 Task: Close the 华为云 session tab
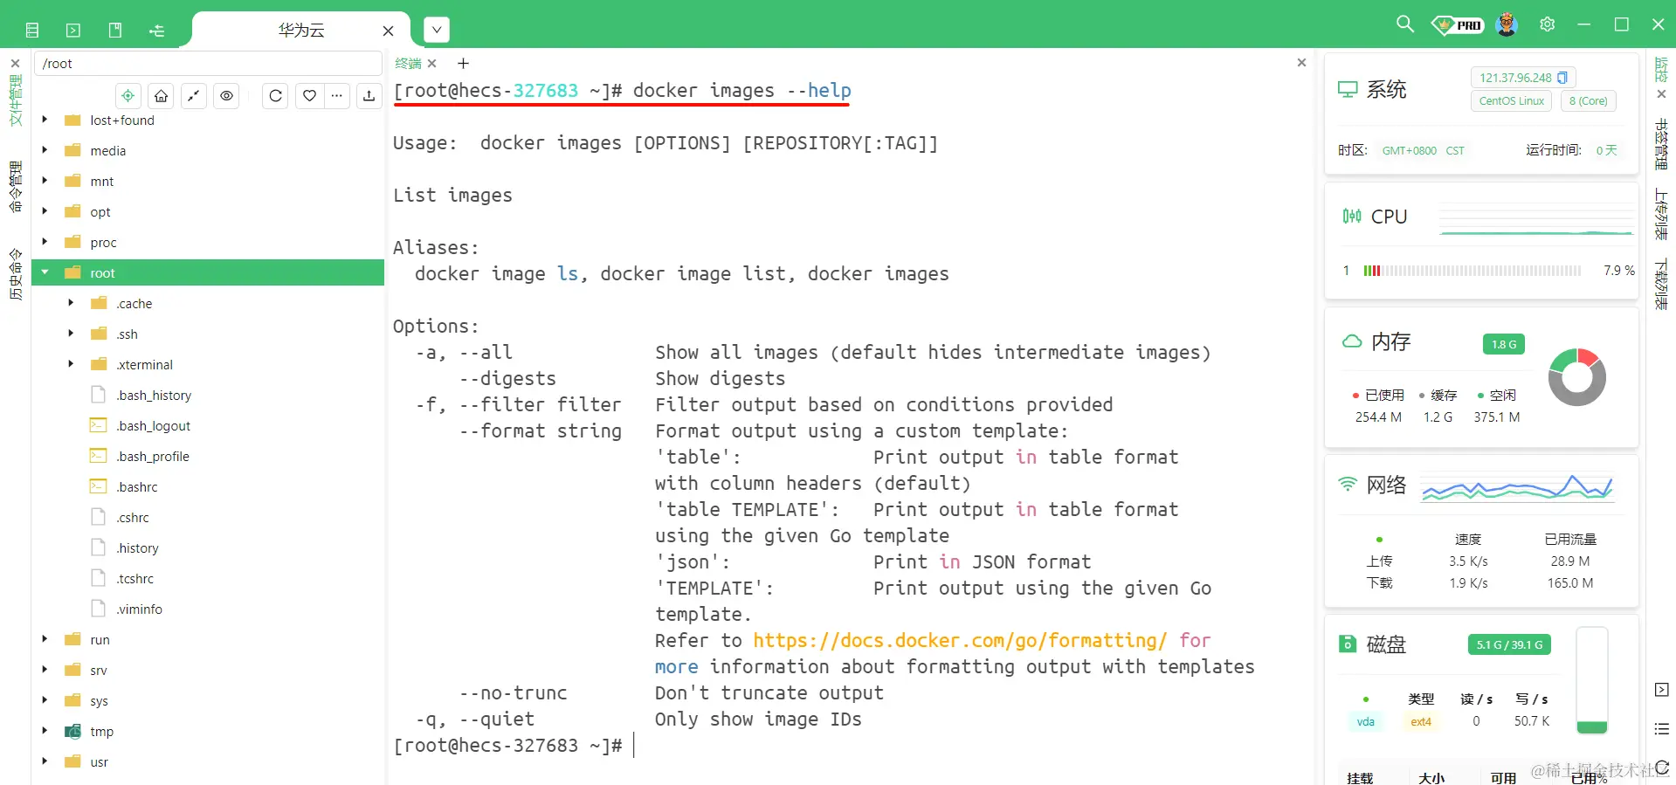click(x=389, y=31)
